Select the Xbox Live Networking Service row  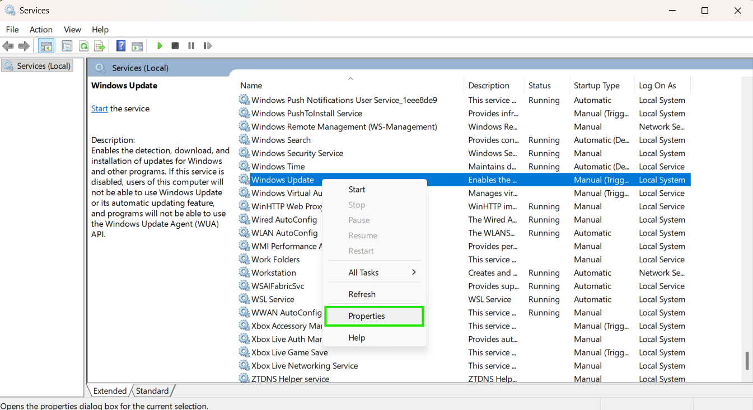464,366
